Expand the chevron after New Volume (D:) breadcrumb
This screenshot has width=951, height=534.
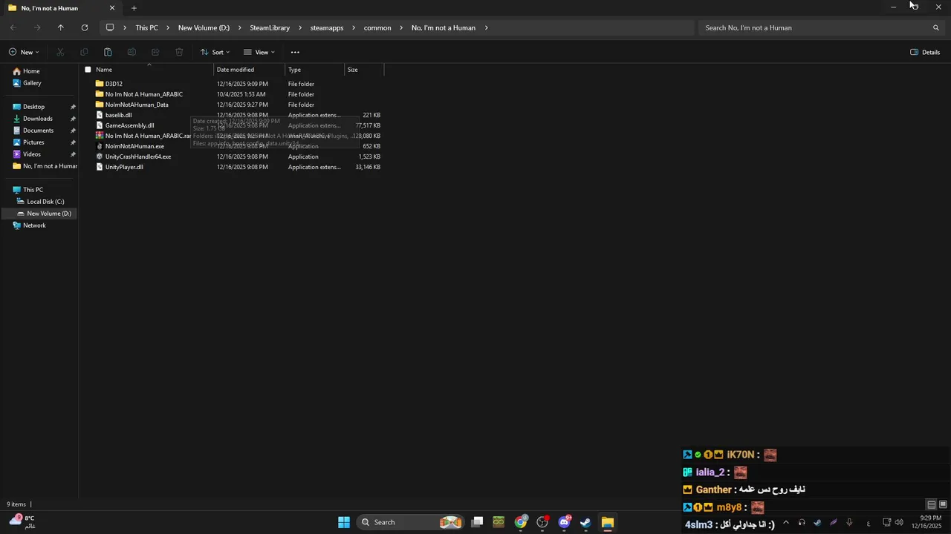point(239,27)
